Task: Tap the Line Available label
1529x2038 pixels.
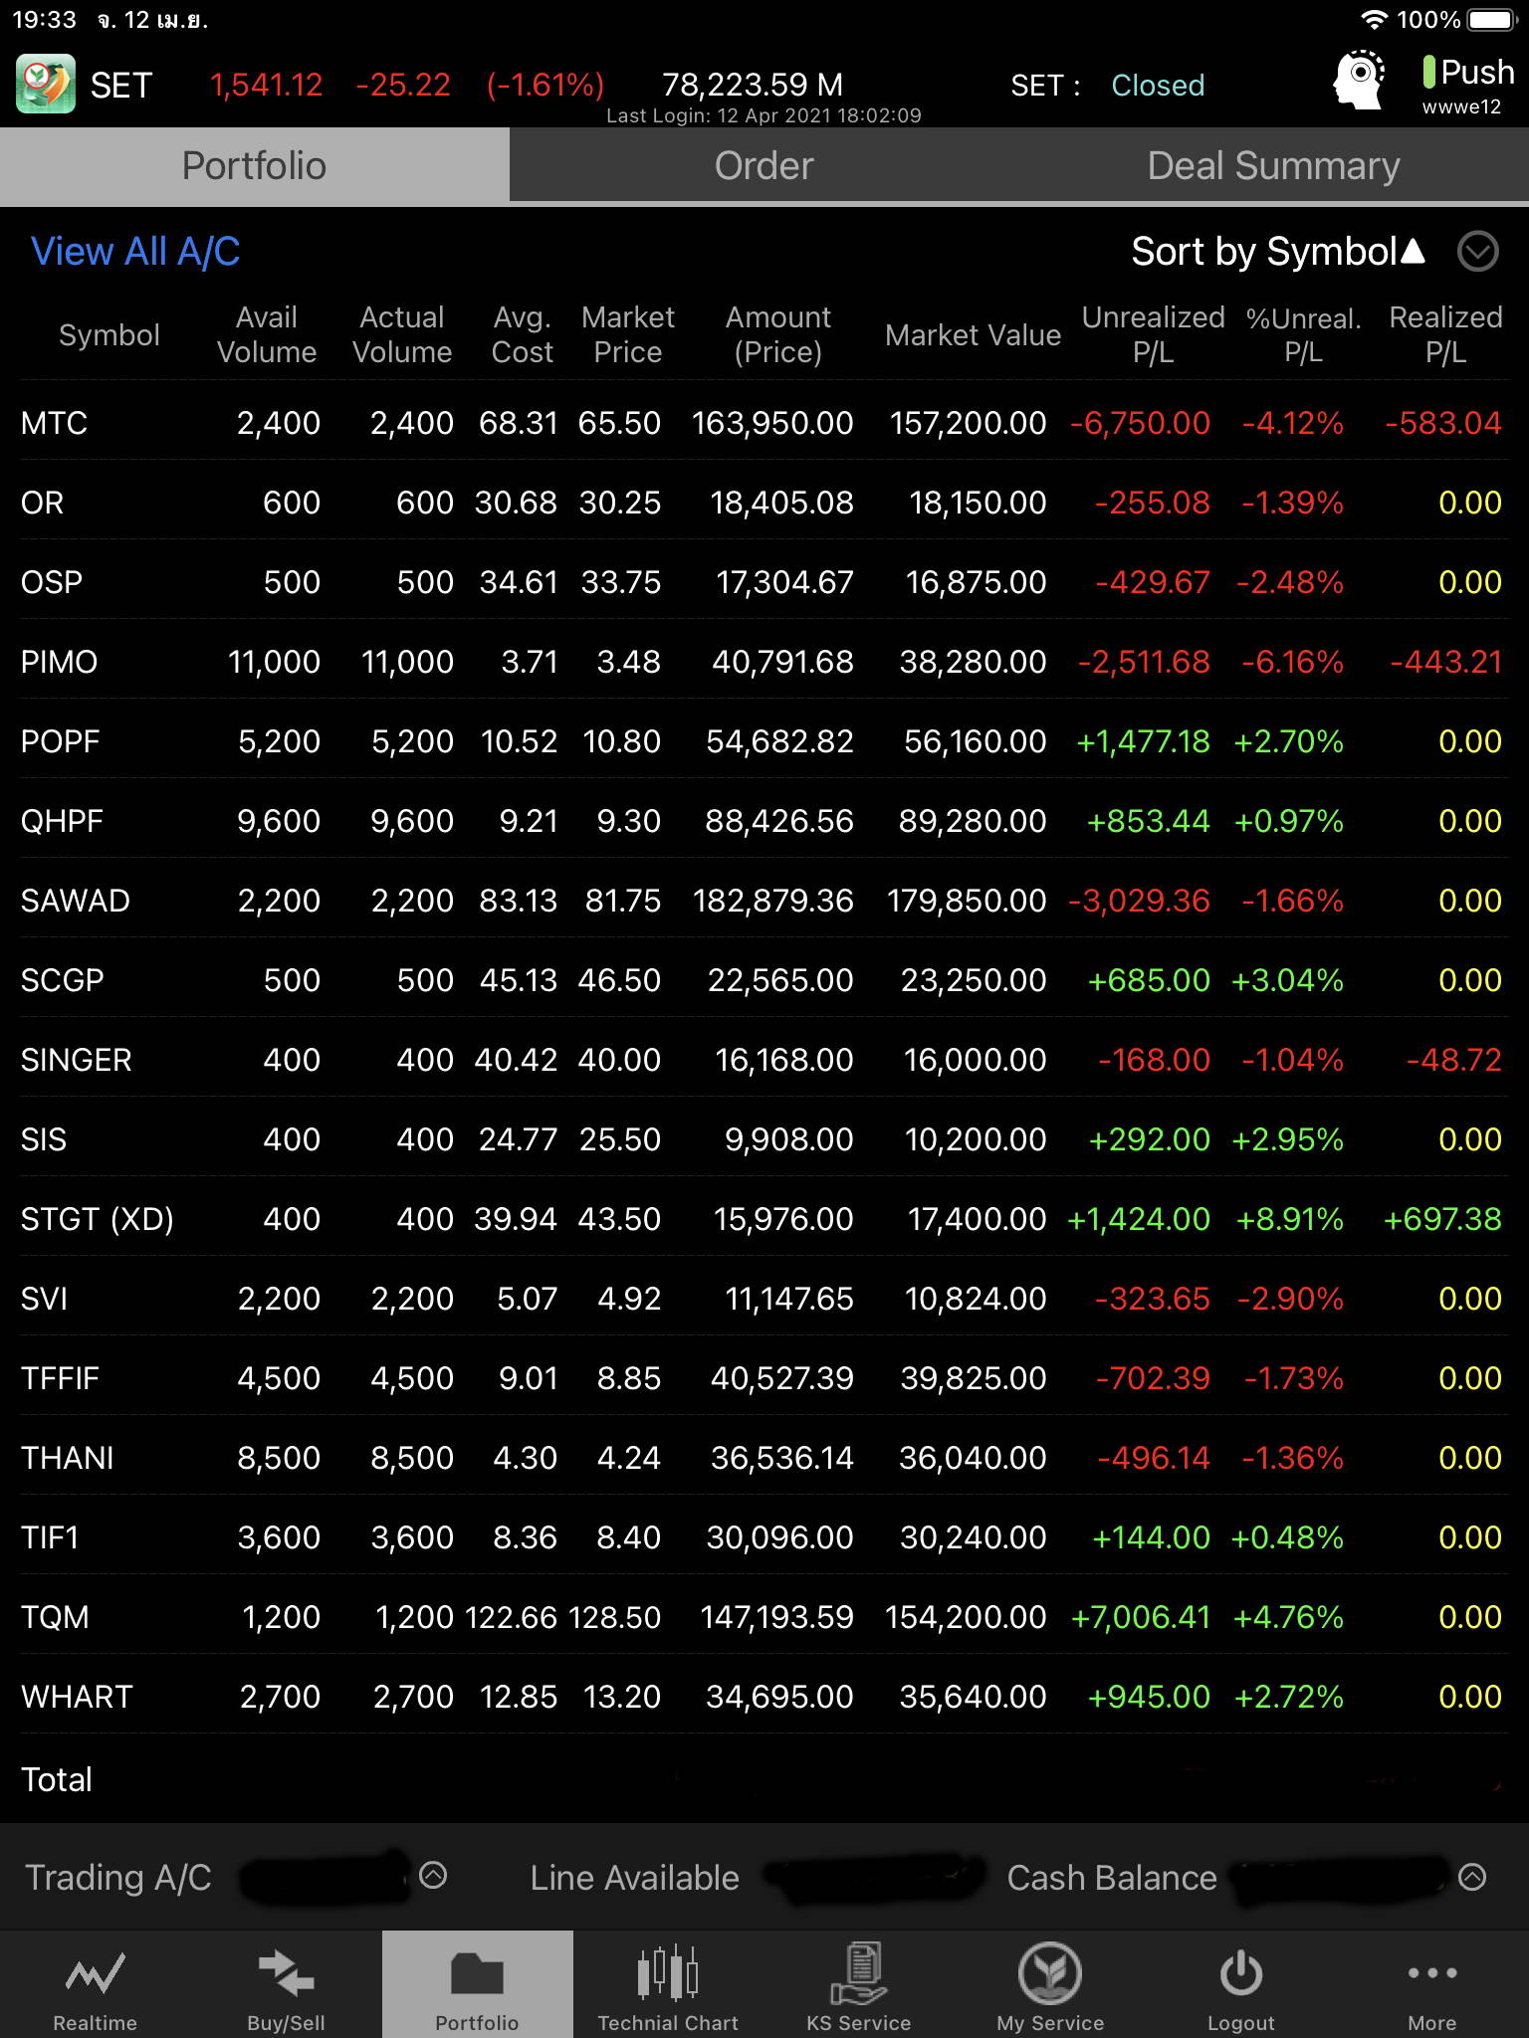Action: [x=635, y=1878]
